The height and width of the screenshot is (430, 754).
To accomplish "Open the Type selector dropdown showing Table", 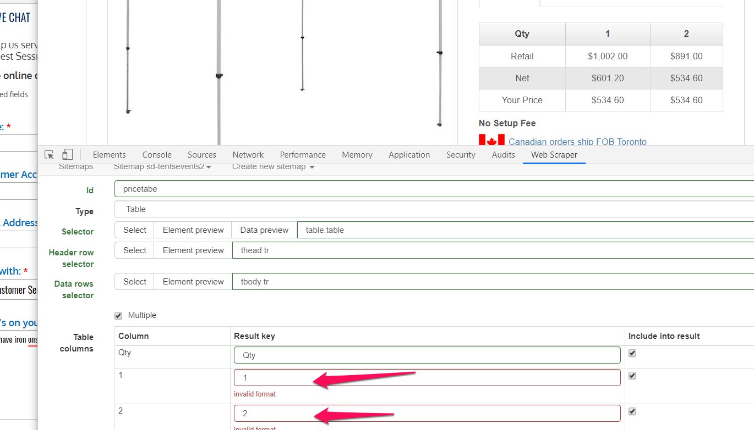I will pos(434,209).
